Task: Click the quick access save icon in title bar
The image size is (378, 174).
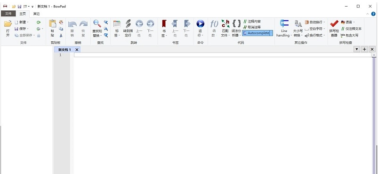Action: [x=19, y=7]
